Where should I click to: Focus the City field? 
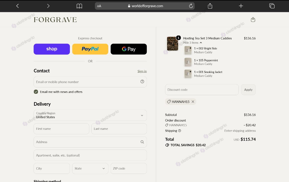tap(52, 168)
